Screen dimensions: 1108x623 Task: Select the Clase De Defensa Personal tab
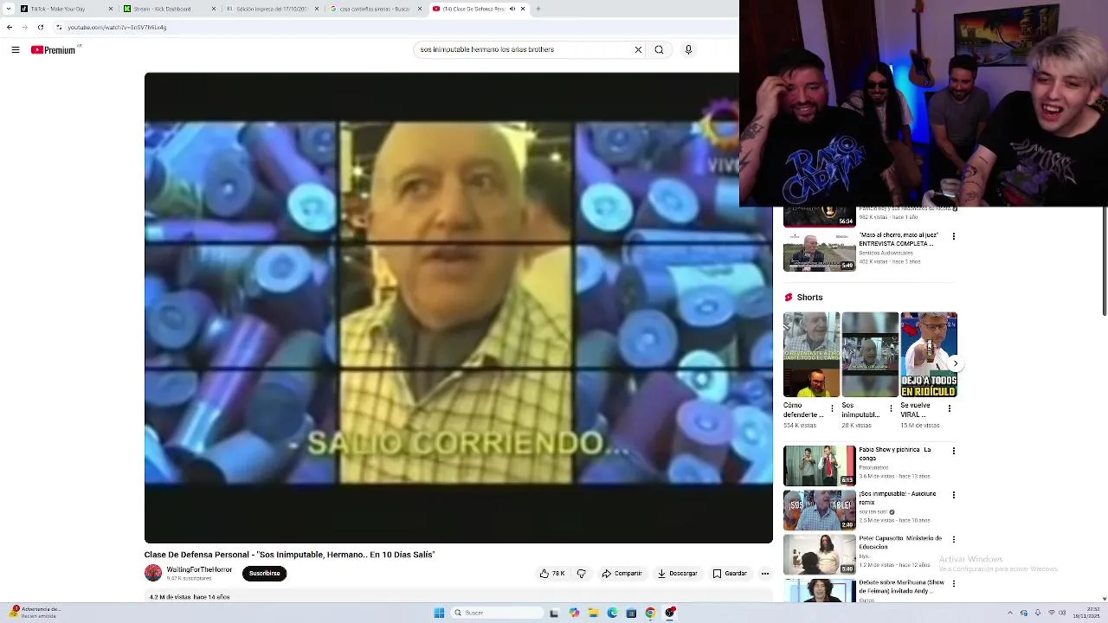point(479,9)
